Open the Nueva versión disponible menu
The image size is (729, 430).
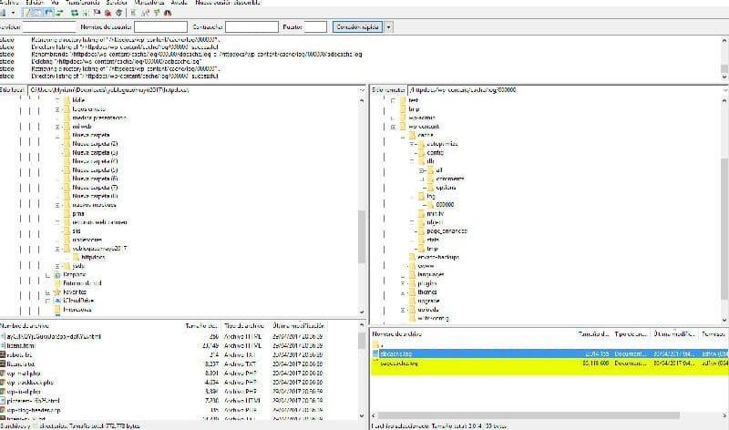[227, 3]
